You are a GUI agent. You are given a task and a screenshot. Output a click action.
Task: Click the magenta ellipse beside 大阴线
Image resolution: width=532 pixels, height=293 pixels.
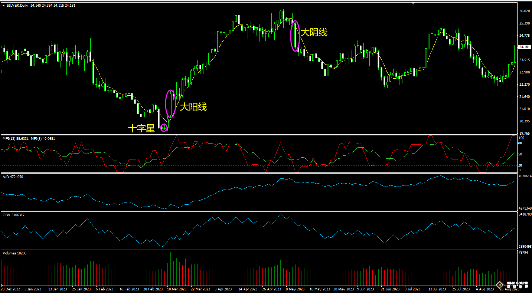coord(295,36)
